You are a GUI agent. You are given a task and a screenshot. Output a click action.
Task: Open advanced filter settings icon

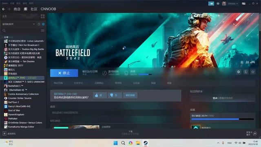pos(42,31)
